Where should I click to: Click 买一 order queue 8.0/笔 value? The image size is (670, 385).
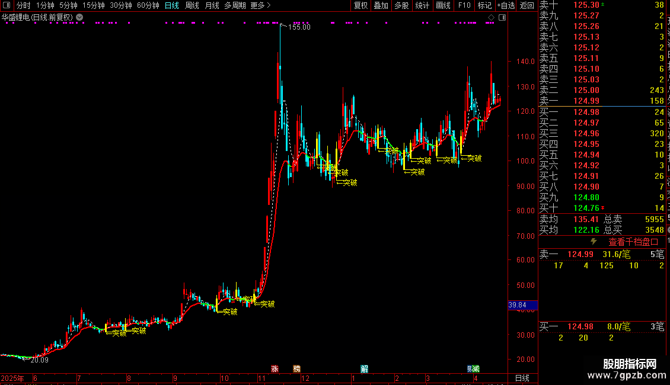(x=619, y=326)
